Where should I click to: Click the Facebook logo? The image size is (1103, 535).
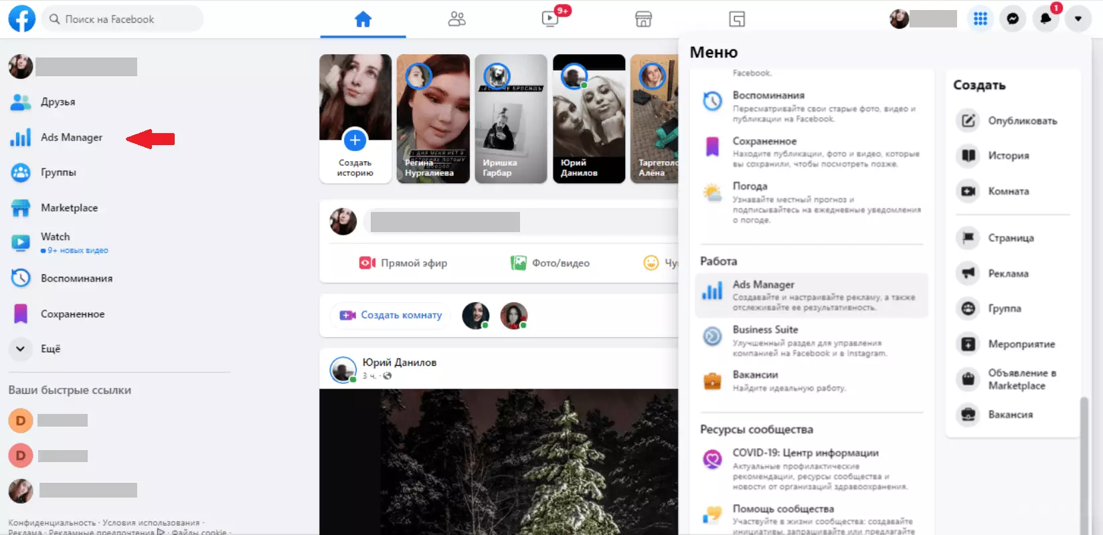click(x=21, y=19)
